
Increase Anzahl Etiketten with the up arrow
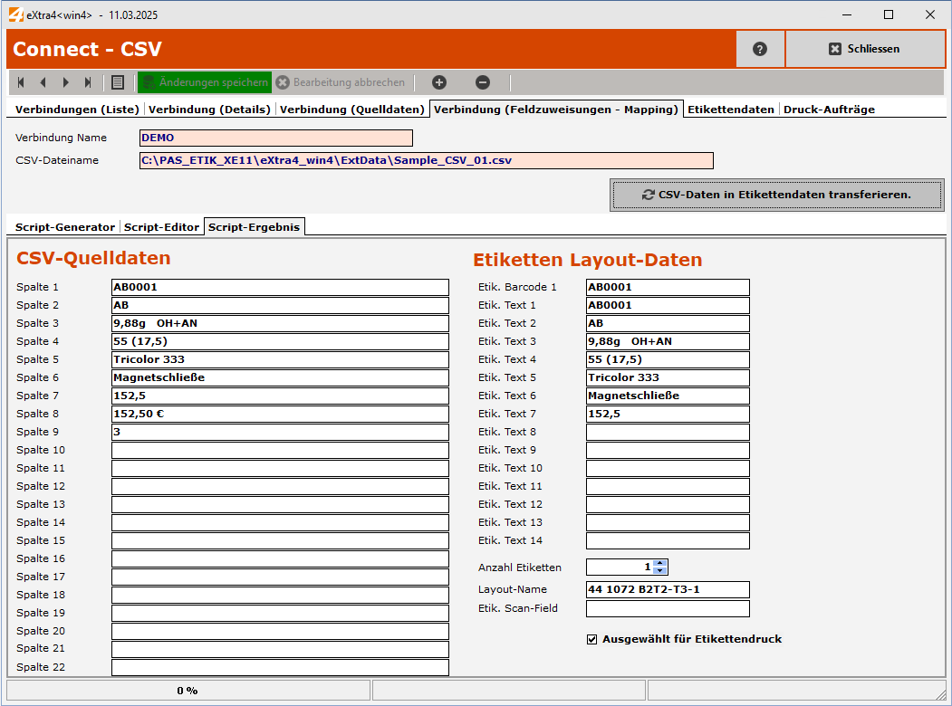(659, 562)
